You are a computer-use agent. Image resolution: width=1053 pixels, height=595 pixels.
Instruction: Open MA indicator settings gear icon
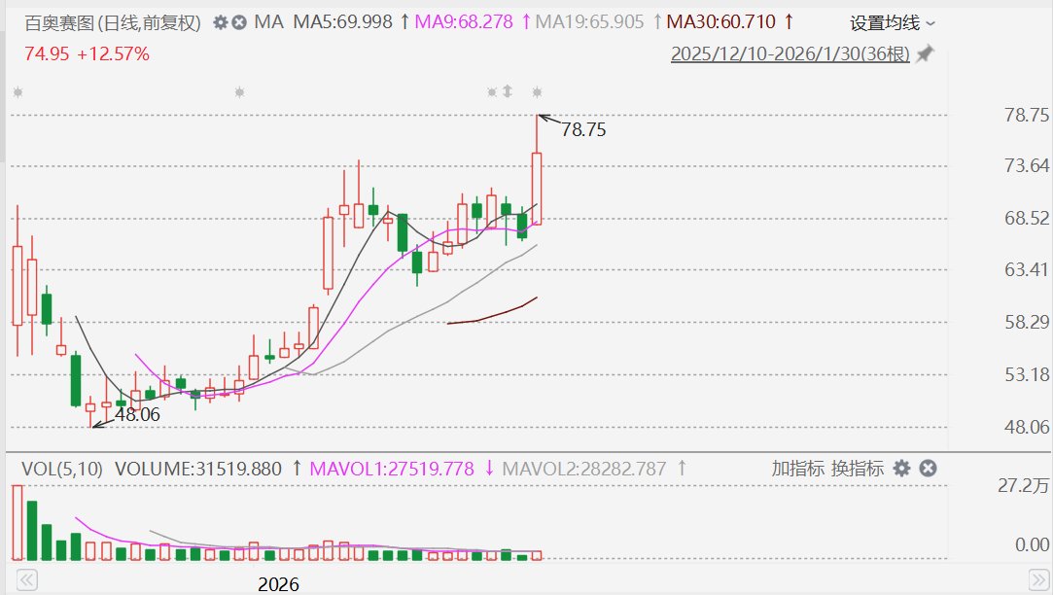click(x=220, y=21)
